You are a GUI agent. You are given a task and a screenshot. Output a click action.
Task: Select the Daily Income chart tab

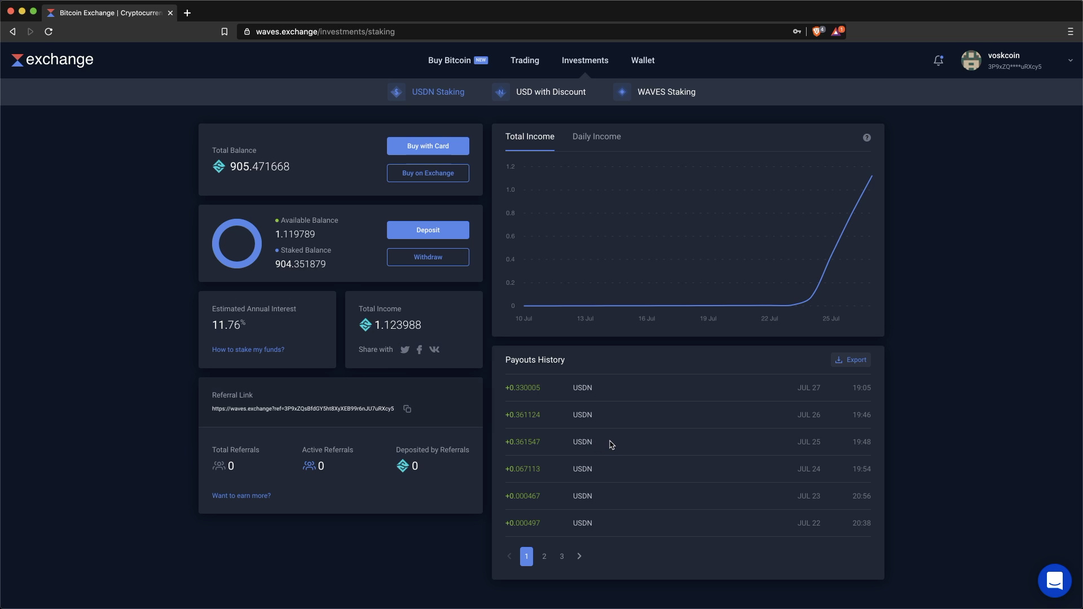coord(597,136)
